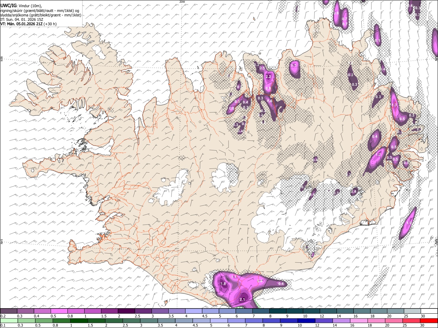Click the '20W' longitude label at top

click(182, 2)
